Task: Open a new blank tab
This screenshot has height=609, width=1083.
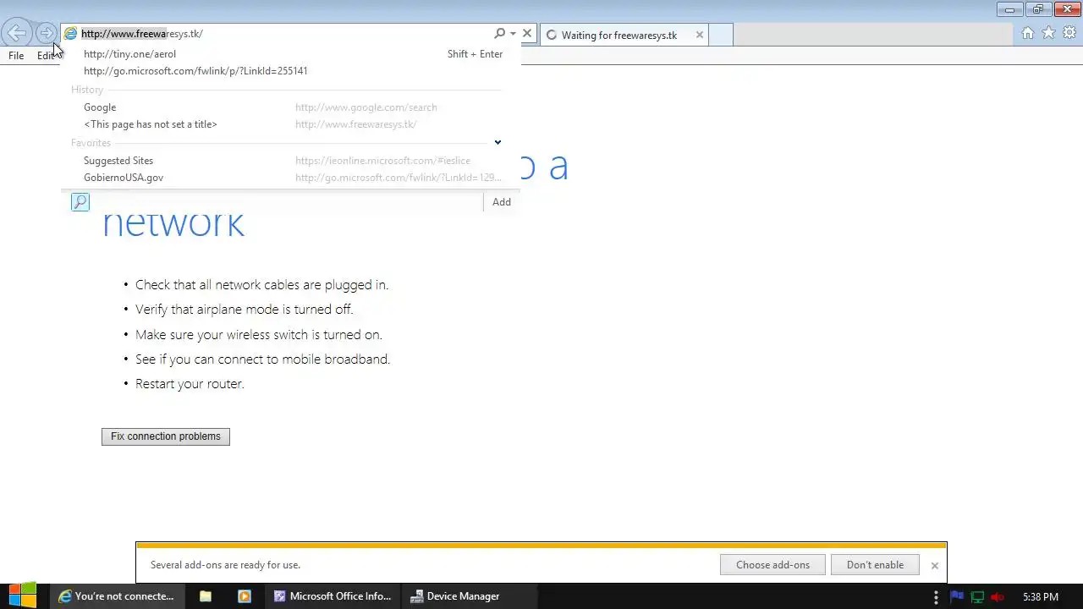Action: pos(721,35)
